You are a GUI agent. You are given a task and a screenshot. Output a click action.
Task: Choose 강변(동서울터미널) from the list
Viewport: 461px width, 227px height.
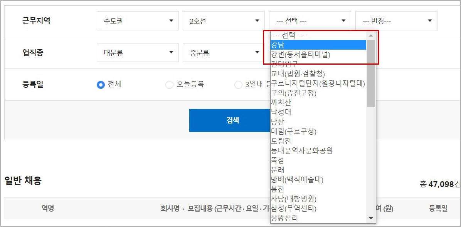coord(318,55)
